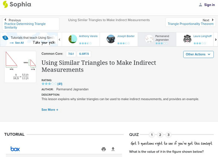Open the G.SRT.5 Common Core tag
The width and height of the screenshot is (218, 157).
[84, 54]
